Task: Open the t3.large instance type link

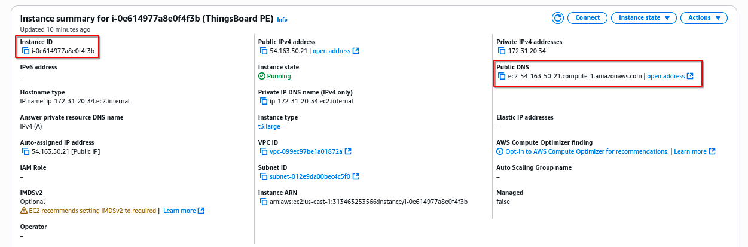Action: 269,127
